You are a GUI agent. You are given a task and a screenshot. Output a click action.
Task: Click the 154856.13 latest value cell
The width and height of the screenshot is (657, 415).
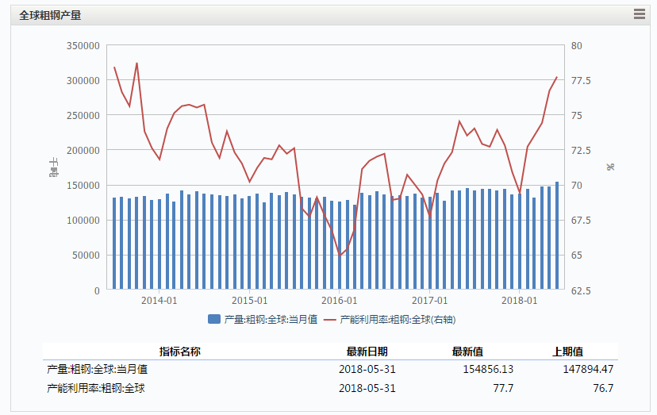482,369
